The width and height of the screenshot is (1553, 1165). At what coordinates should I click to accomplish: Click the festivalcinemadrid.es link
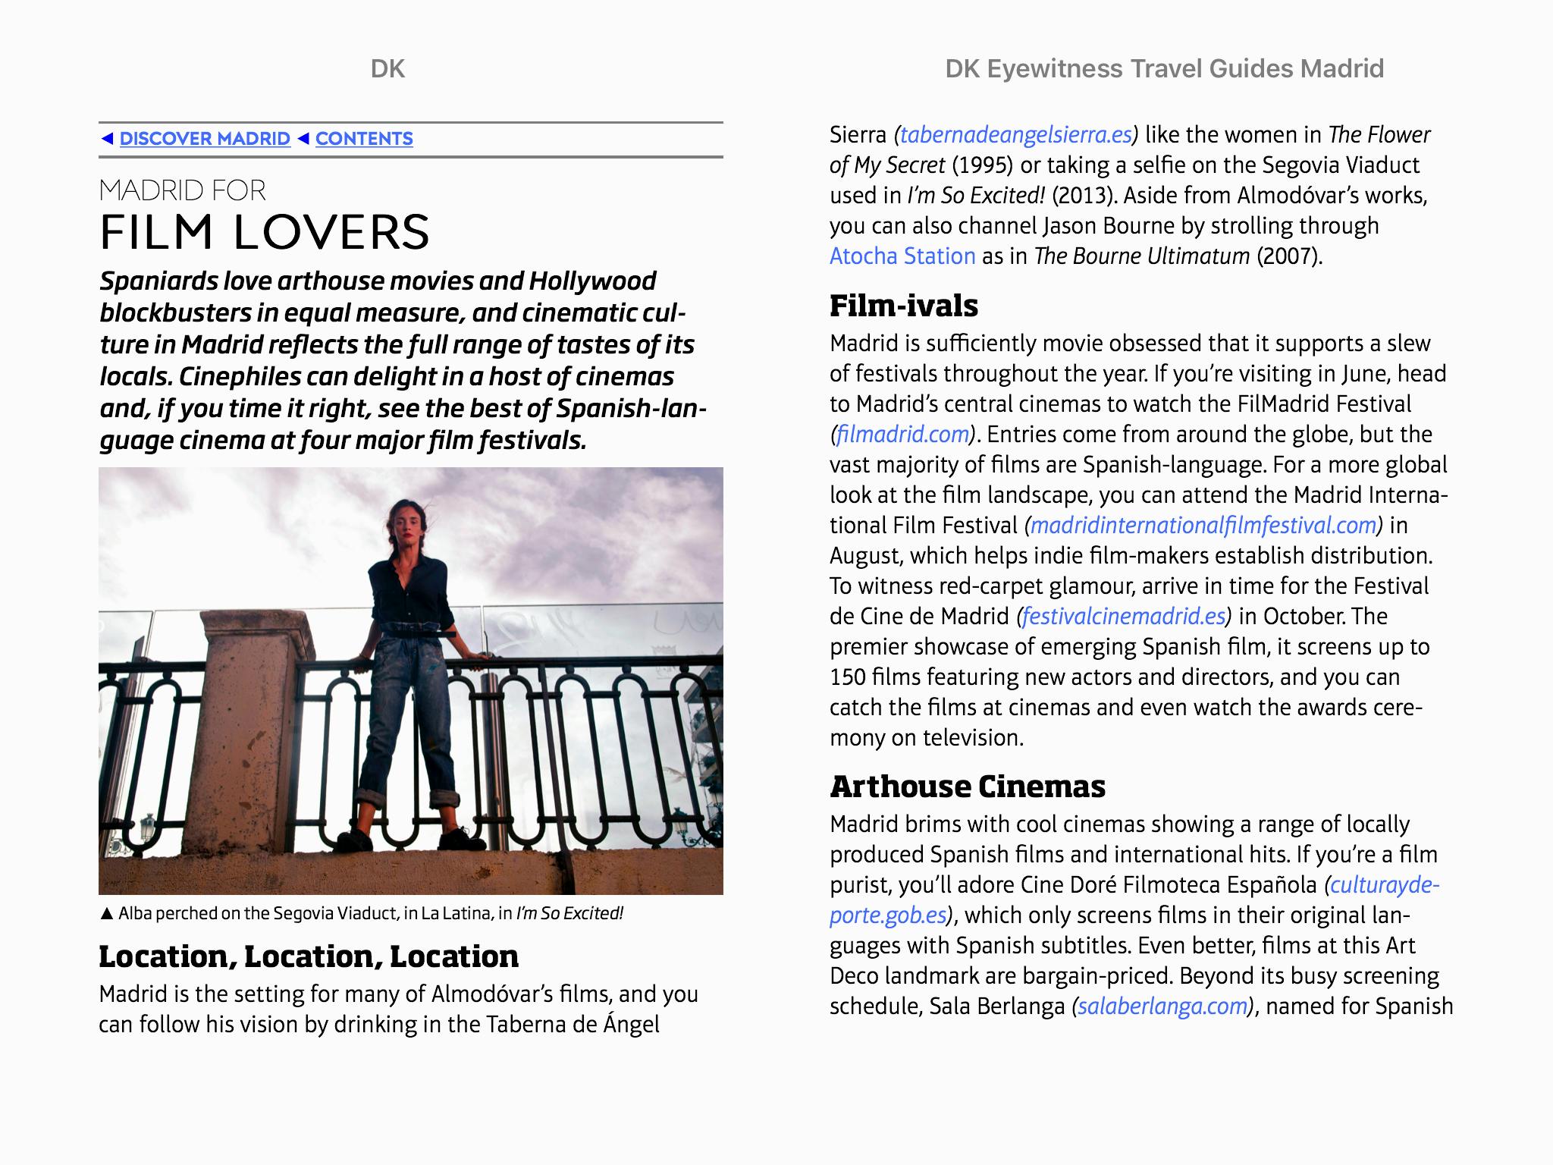(1123, 617)
